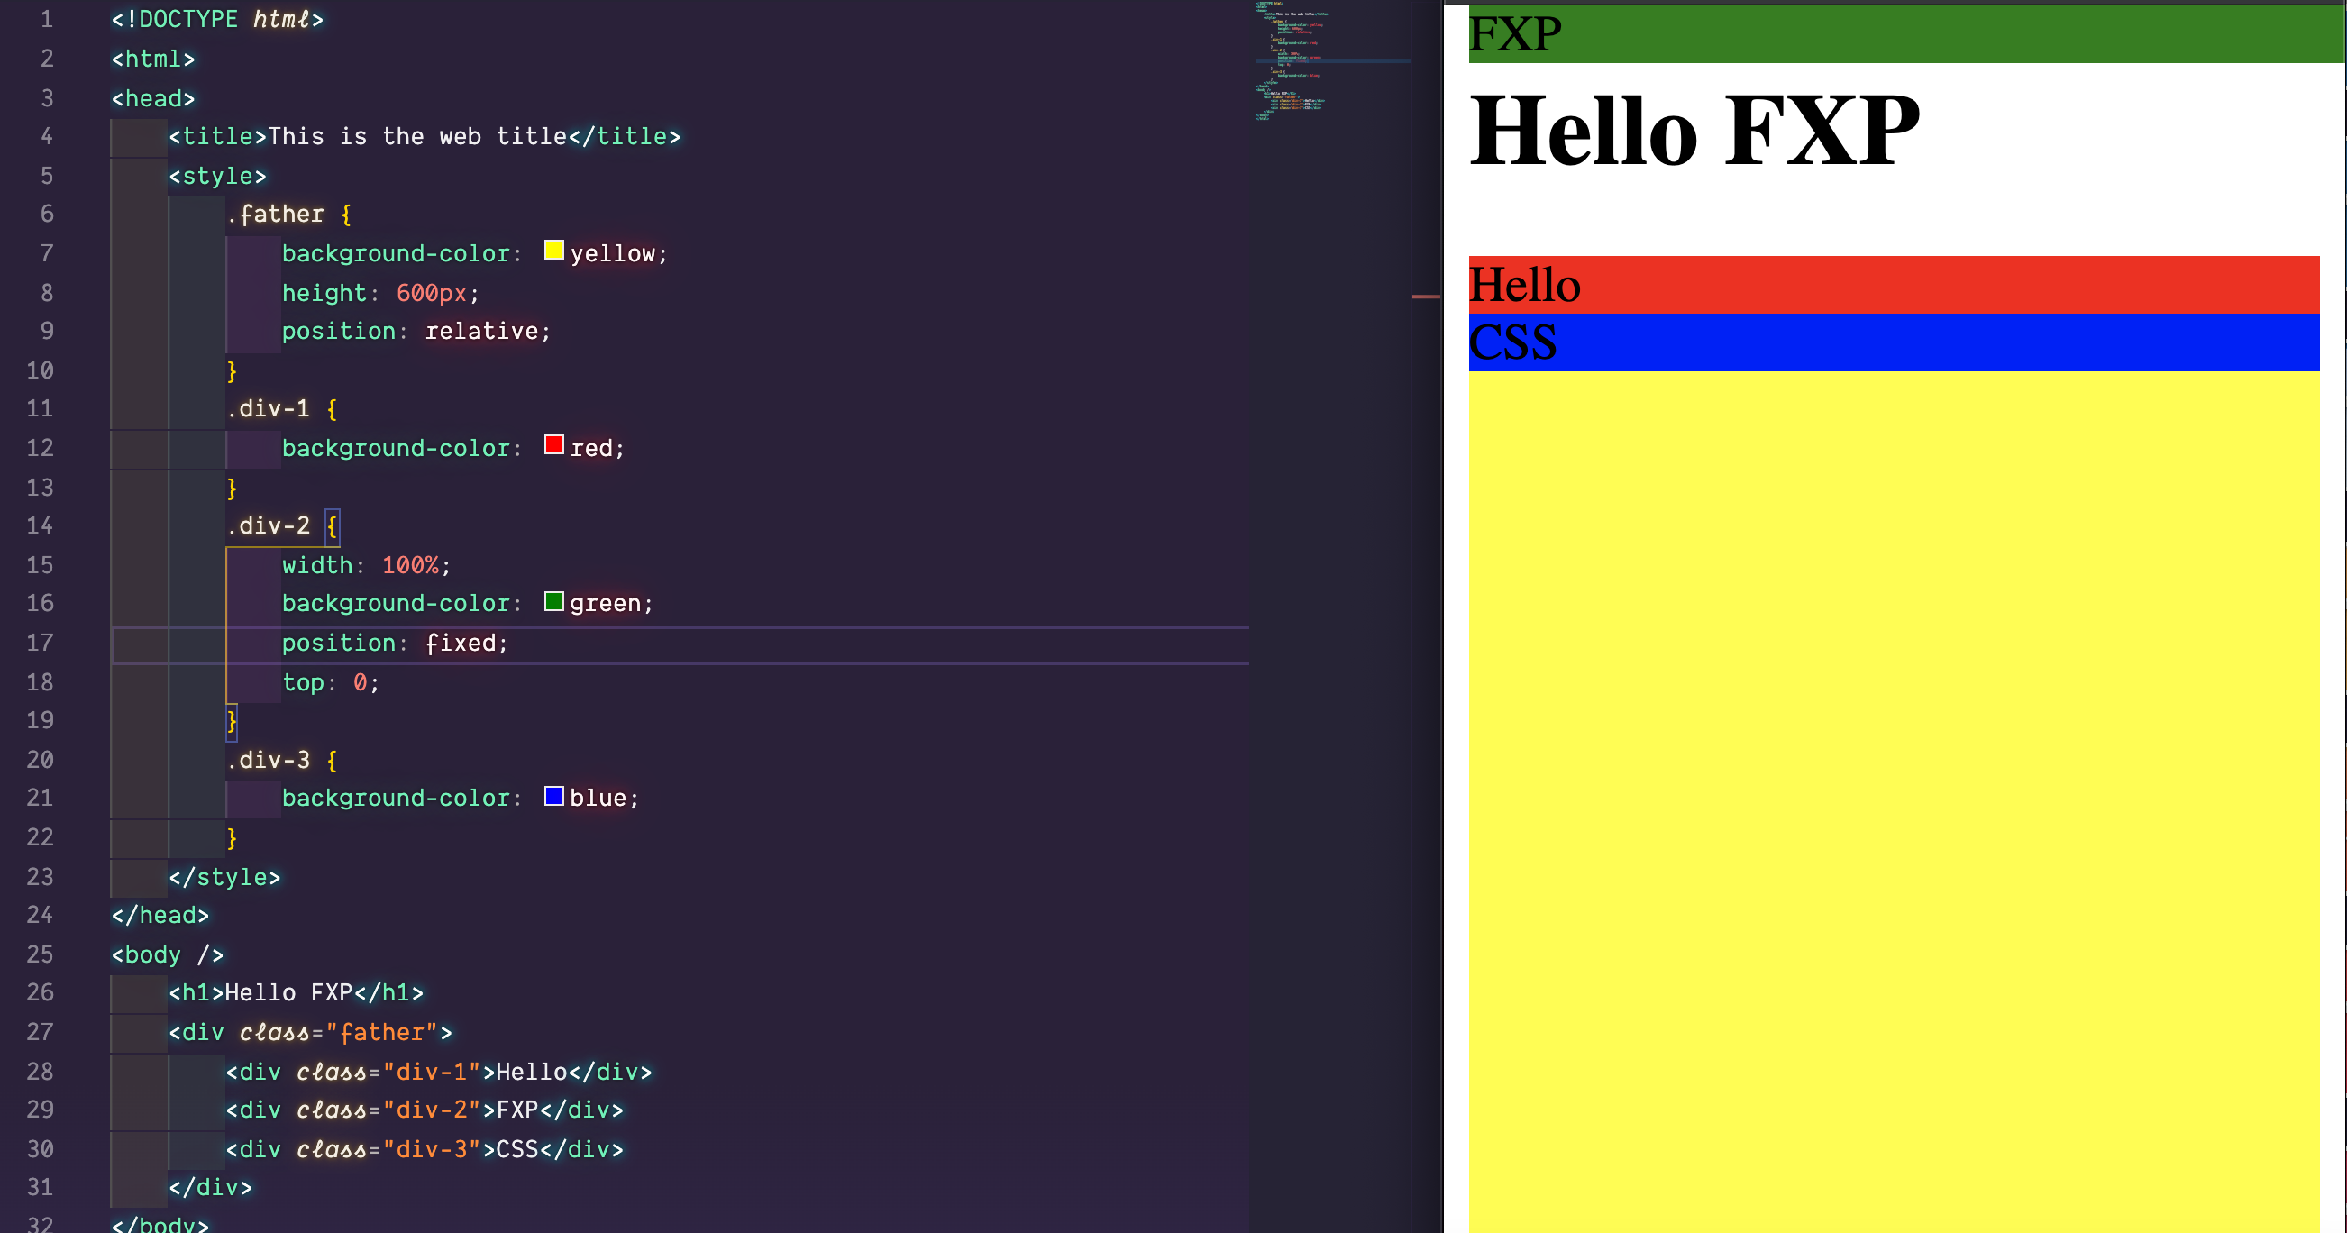This screenshot has width=2347, height=1233.
Task: Click the red color swatch
Action: (x=553, y=444)
